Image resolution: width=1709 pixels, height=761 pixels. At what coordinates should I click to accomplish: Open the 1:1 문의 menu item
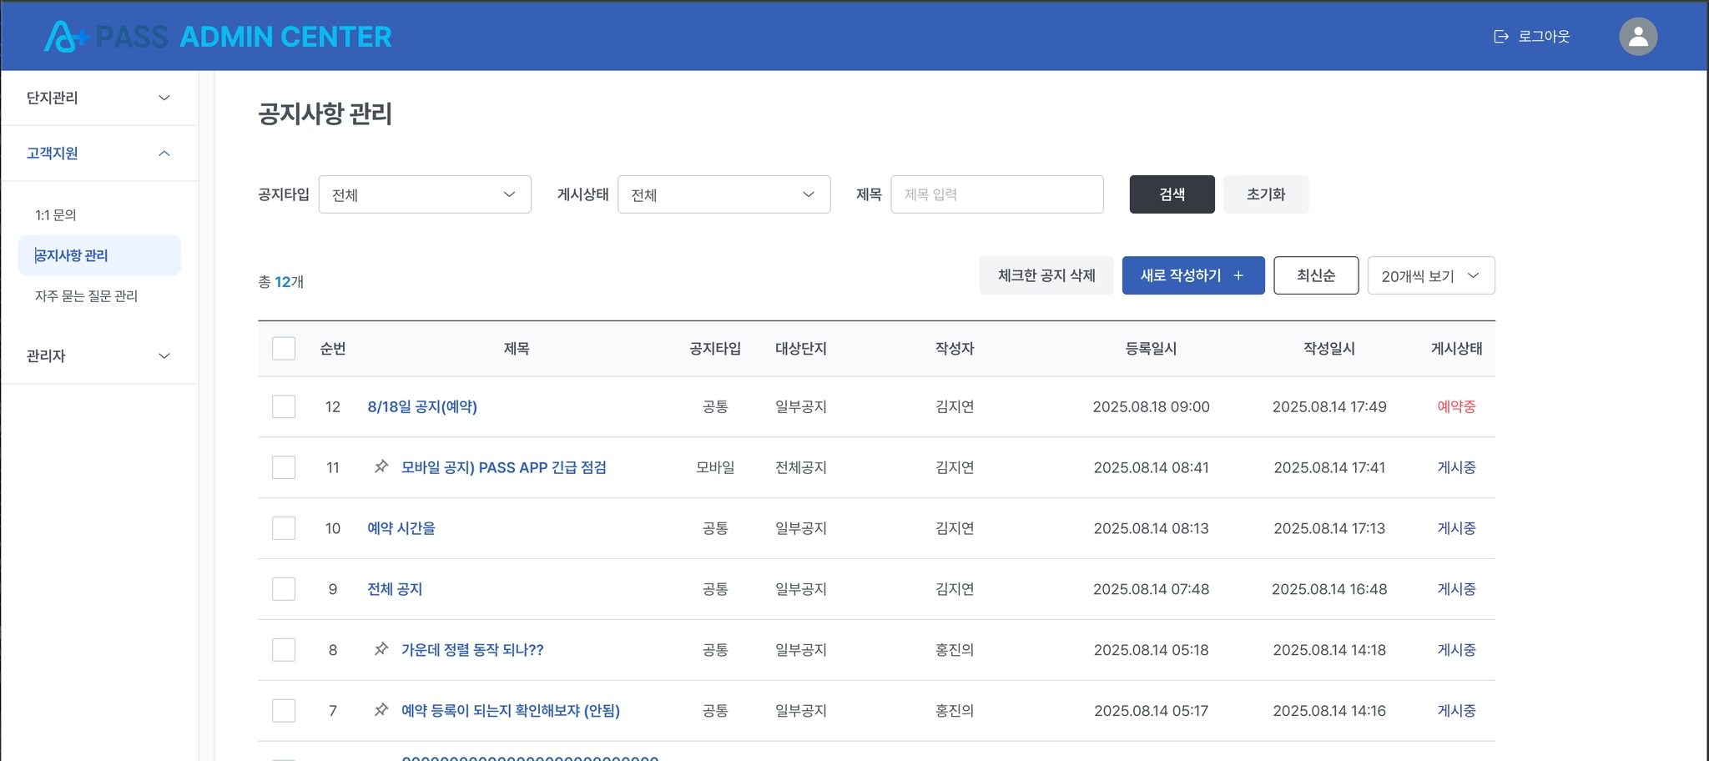[x=56, y=215]
